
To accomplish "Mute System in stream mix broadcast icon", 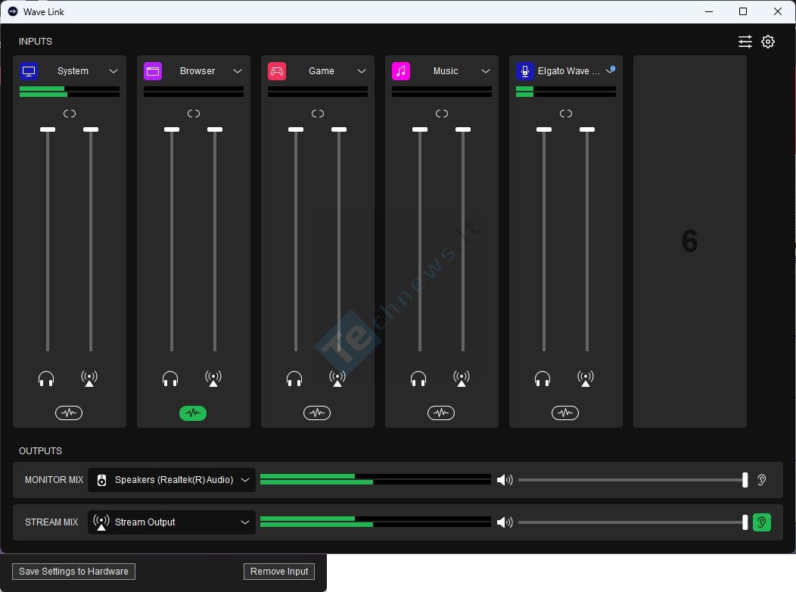I will pos(89,379).
